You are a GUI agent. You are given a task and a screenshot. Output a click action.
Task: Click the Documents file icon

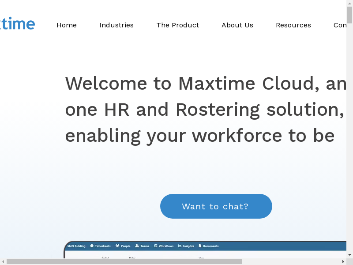(x=200, y=246)
